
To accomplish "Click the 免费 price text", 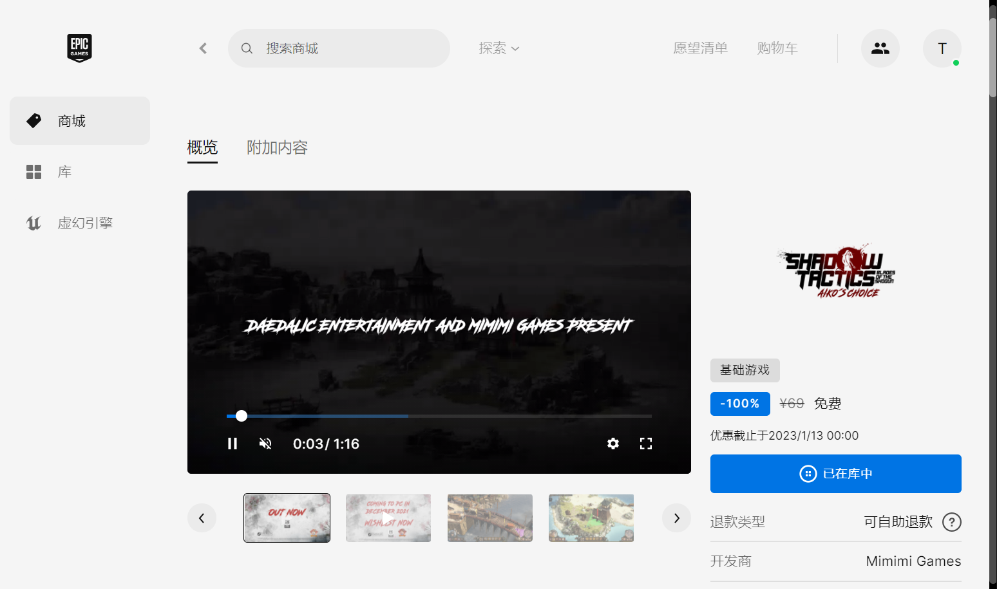I will [x=828, y=404].
